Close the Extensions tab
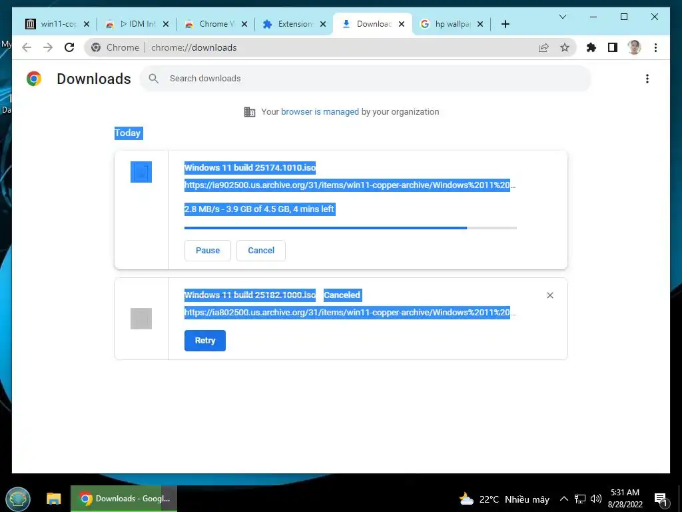The height and width of the screenshot is (512, 682). [x=323, y=25]
